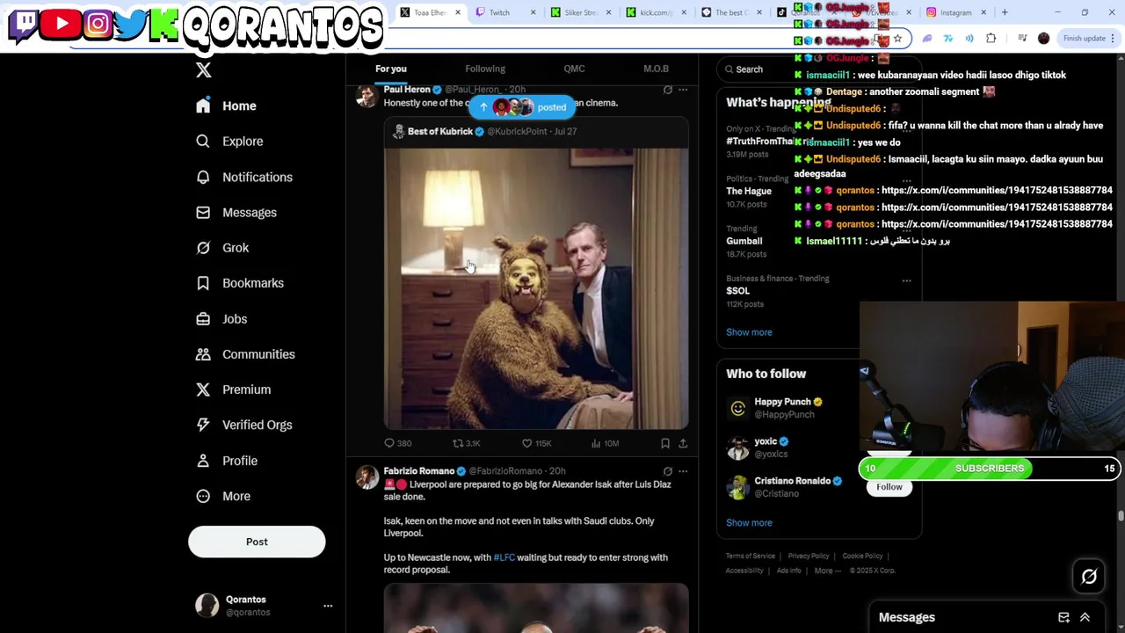1125x633 pixels.
Task: Open more options on Paul Heron post
Action: click(683, 90)
